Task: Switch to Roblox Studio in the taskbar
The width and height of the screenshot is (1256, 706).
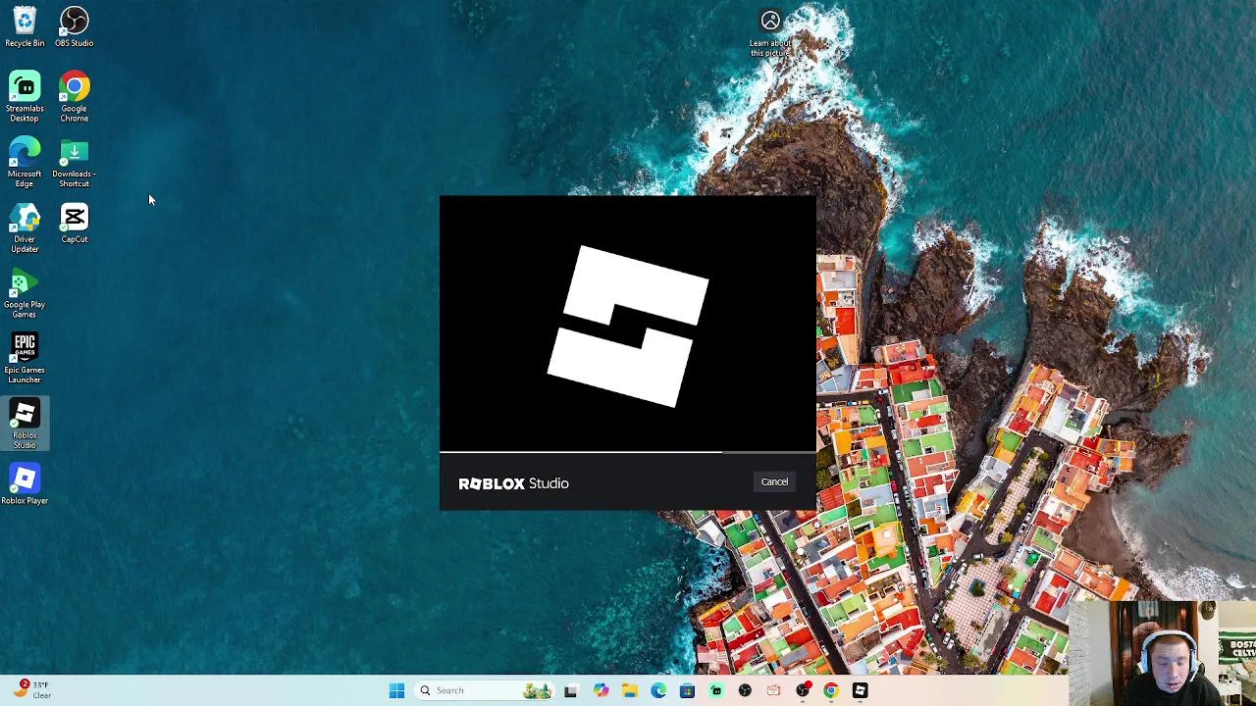Action: [x=860, y=690]
